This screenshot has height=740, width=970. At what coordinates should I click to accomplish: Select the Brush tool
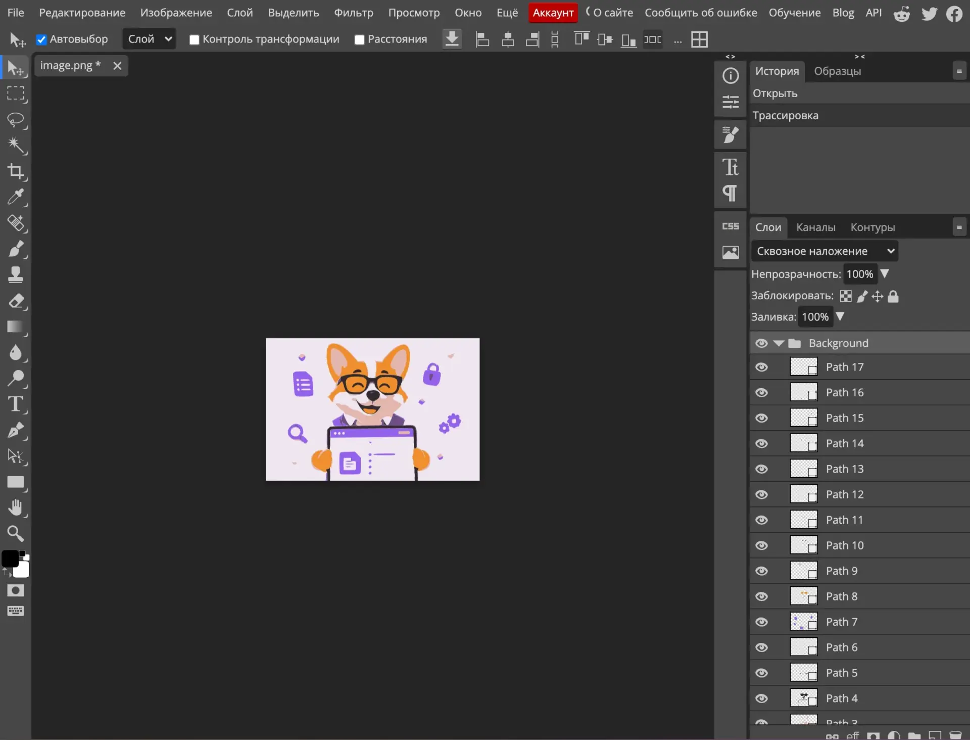(x=16, y=249)
